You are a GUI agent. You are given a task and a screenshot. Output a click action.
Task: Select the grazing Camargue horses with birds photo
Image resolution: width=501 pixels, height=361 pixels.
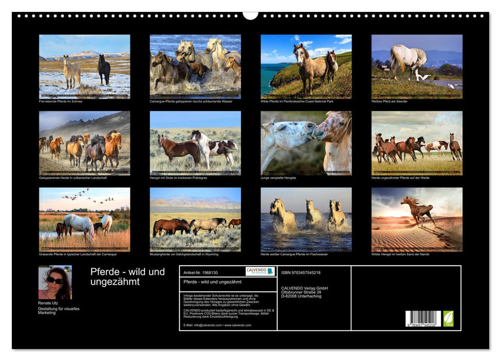pos(85,219)
